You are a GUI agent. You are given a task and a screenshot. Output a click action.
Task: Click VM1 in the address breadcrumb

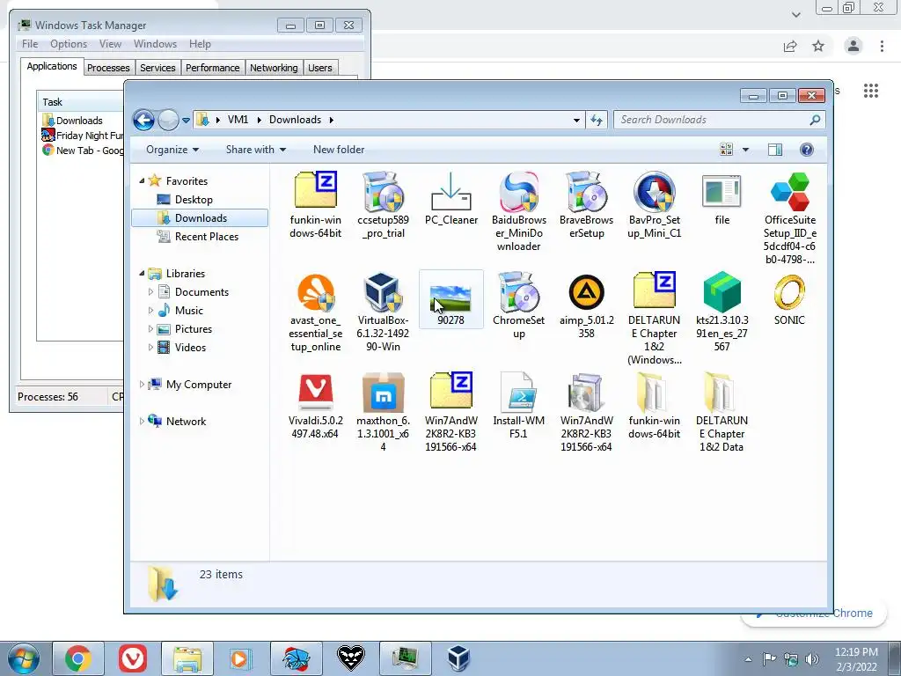[x=238, y=120]
